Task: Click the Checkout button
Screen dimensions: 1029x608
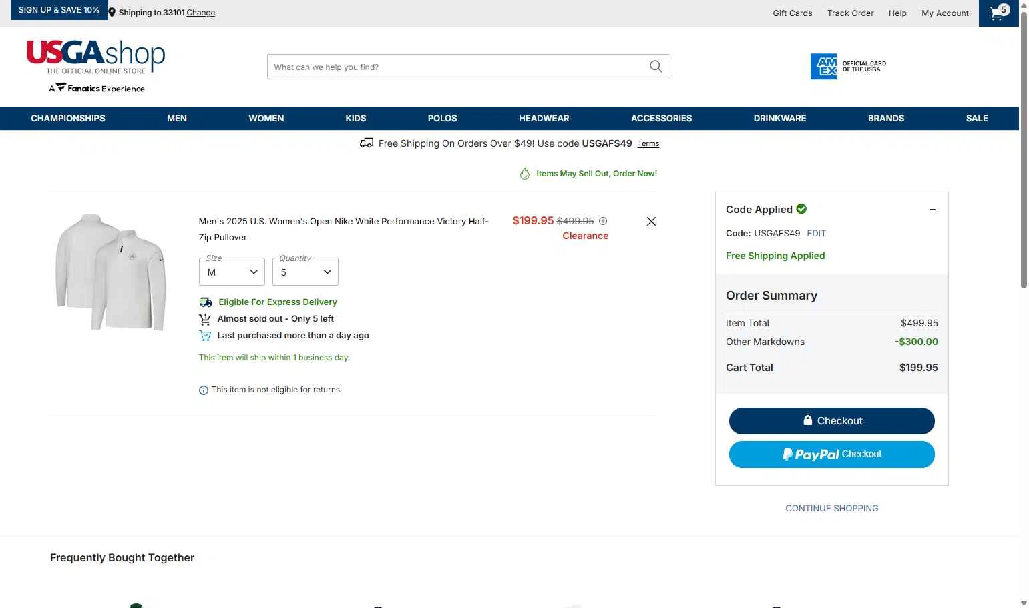Action: point(832,421)
